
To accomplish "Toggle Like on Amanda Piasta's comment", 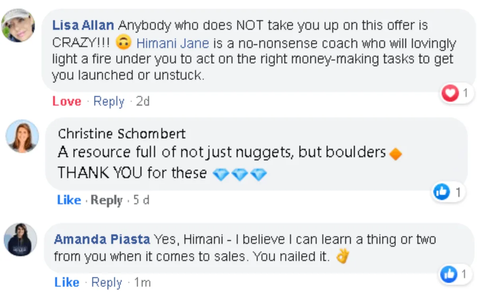I will pyautogui.click(x=67, y=283).
